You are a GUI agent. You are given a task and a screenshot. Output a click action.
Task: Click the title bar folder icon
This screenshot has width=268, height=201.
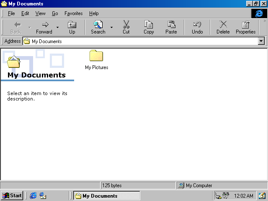pyautogui.click(x=4, y=4)
